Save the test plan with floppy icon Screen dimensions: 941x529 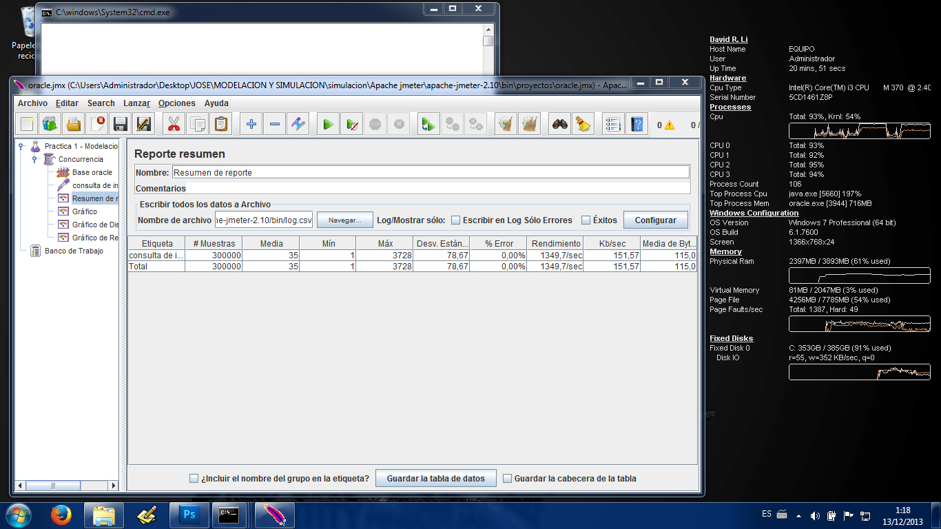pos(121,124)
